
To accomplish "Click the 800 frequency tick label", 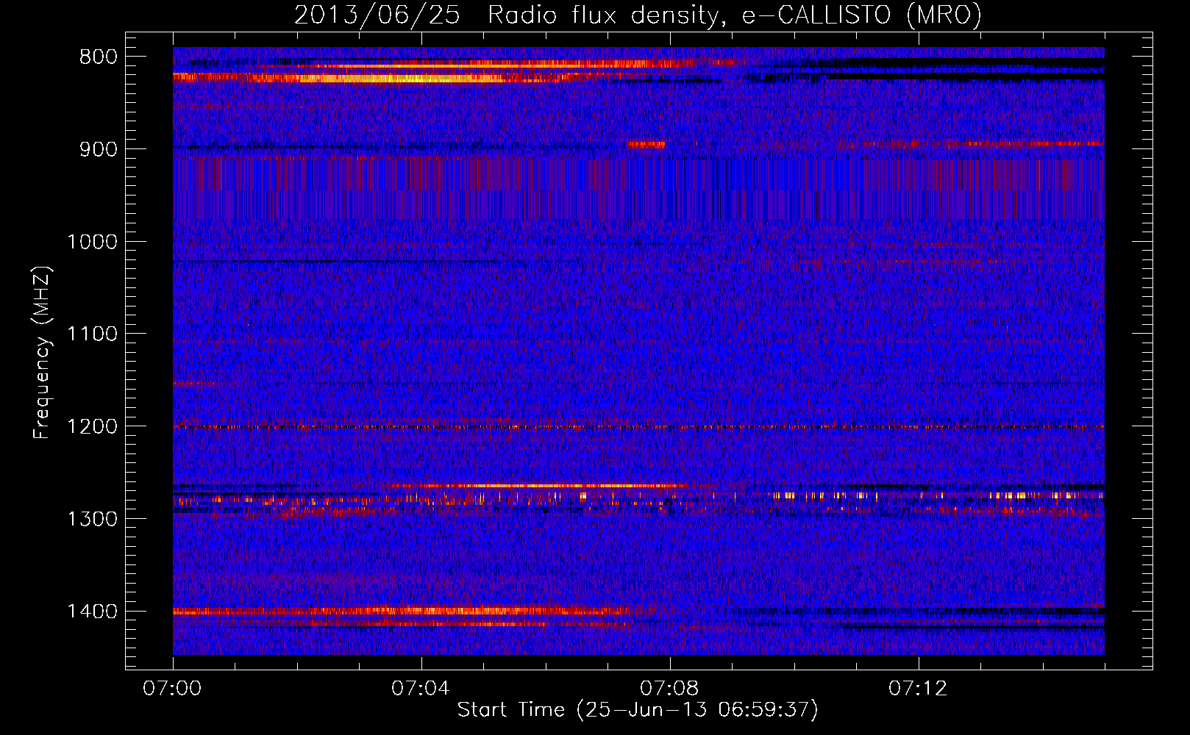I will click(x=99, y=57).
